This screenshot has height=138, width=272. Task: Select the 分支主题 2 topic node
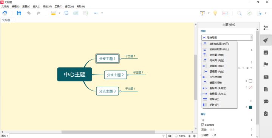(x=115, y=75)
